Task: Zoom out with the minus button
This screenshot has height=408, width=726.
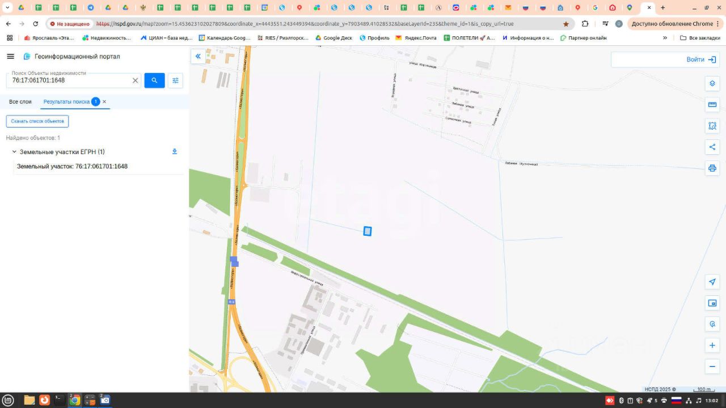Action: click(712, 367)
